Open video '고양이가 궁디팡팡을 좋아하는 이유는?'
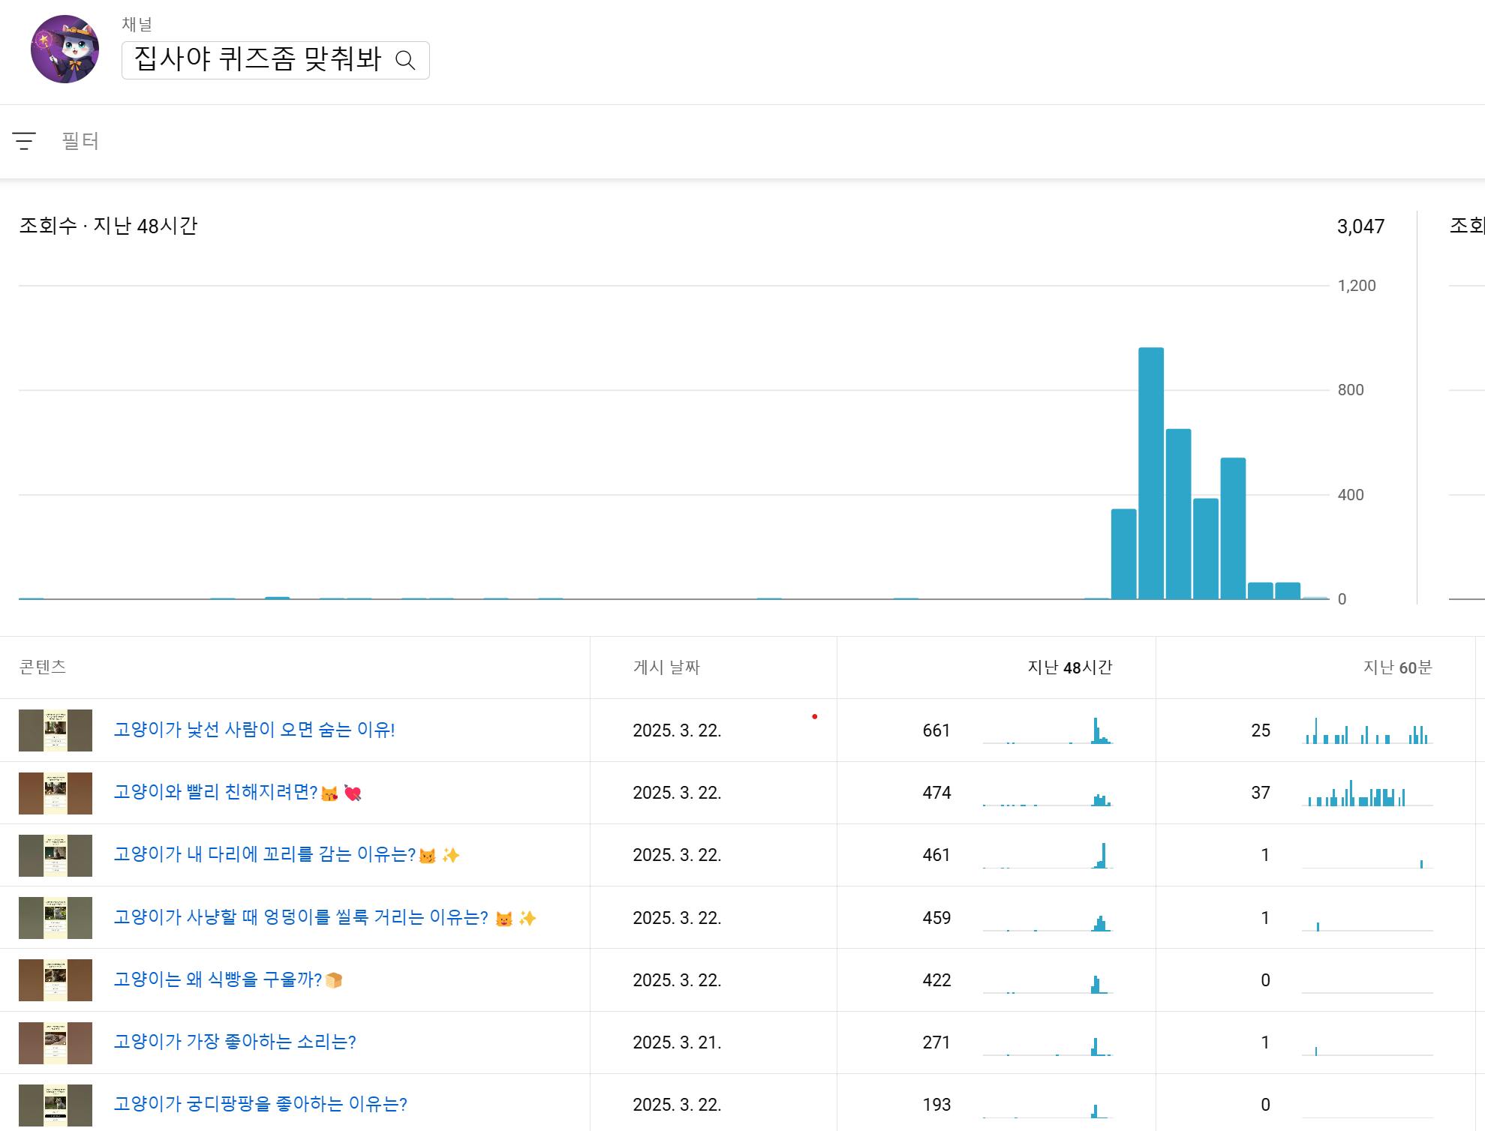 [260, 1104]
